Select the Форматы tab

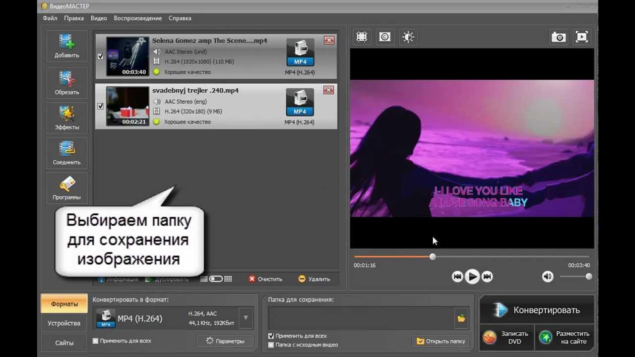tap(64, 304)
